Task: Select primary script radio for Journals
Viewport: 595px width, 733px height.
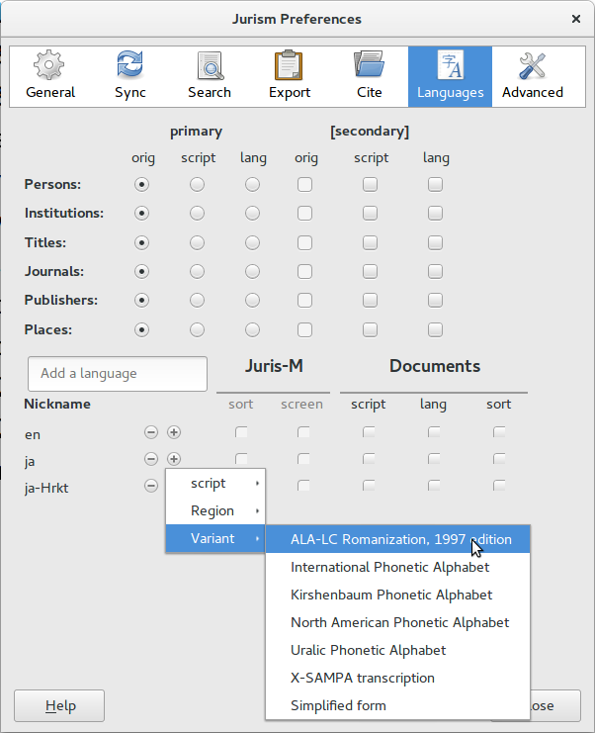Action: (197, 271)
